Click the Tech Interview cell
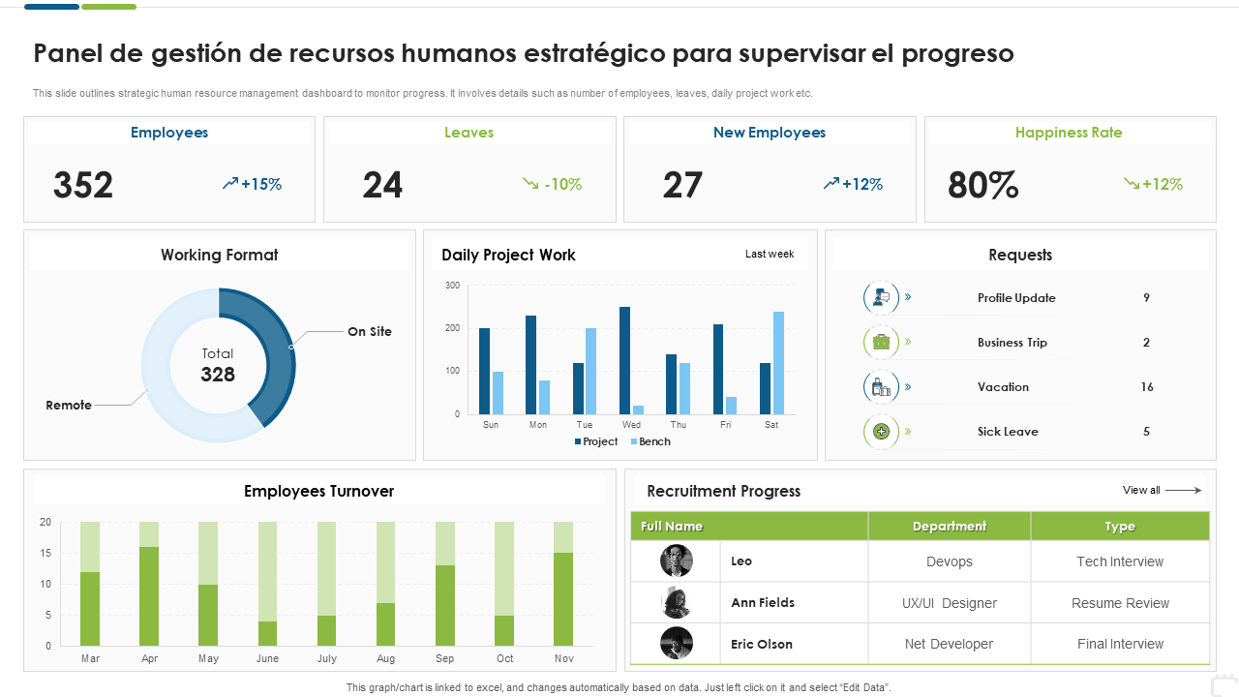Image resolution: width=1239 pixels, height=697 pixels. tap(1121, 561)
